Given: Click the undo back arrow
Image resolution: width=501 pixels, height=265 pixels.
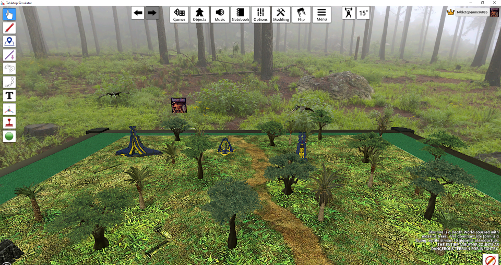Looking at the screenshot, I should pos(138,13).
